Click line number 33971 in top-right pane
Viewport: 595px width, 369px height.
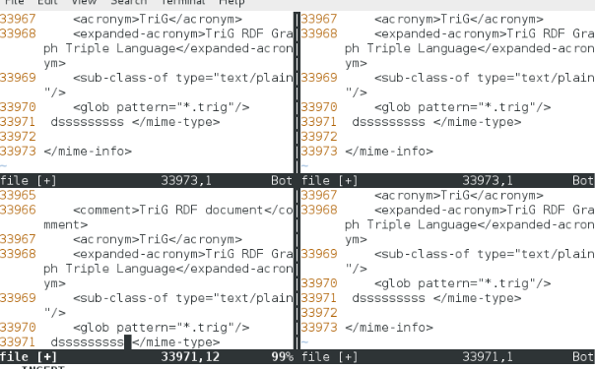pyautogui.click(x=319, y=122)
